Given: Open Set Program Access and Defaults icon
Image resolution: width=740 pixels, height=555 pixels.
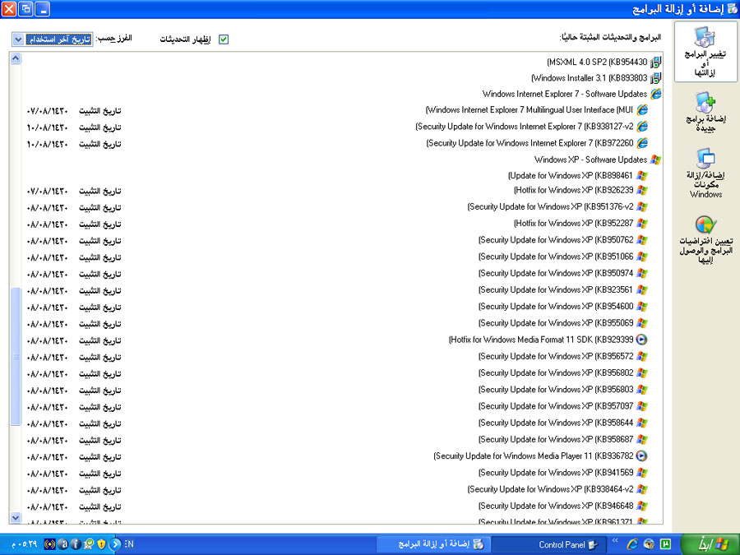Looking at the screenshot, I should pyautogui.click(x=705, y=240).
